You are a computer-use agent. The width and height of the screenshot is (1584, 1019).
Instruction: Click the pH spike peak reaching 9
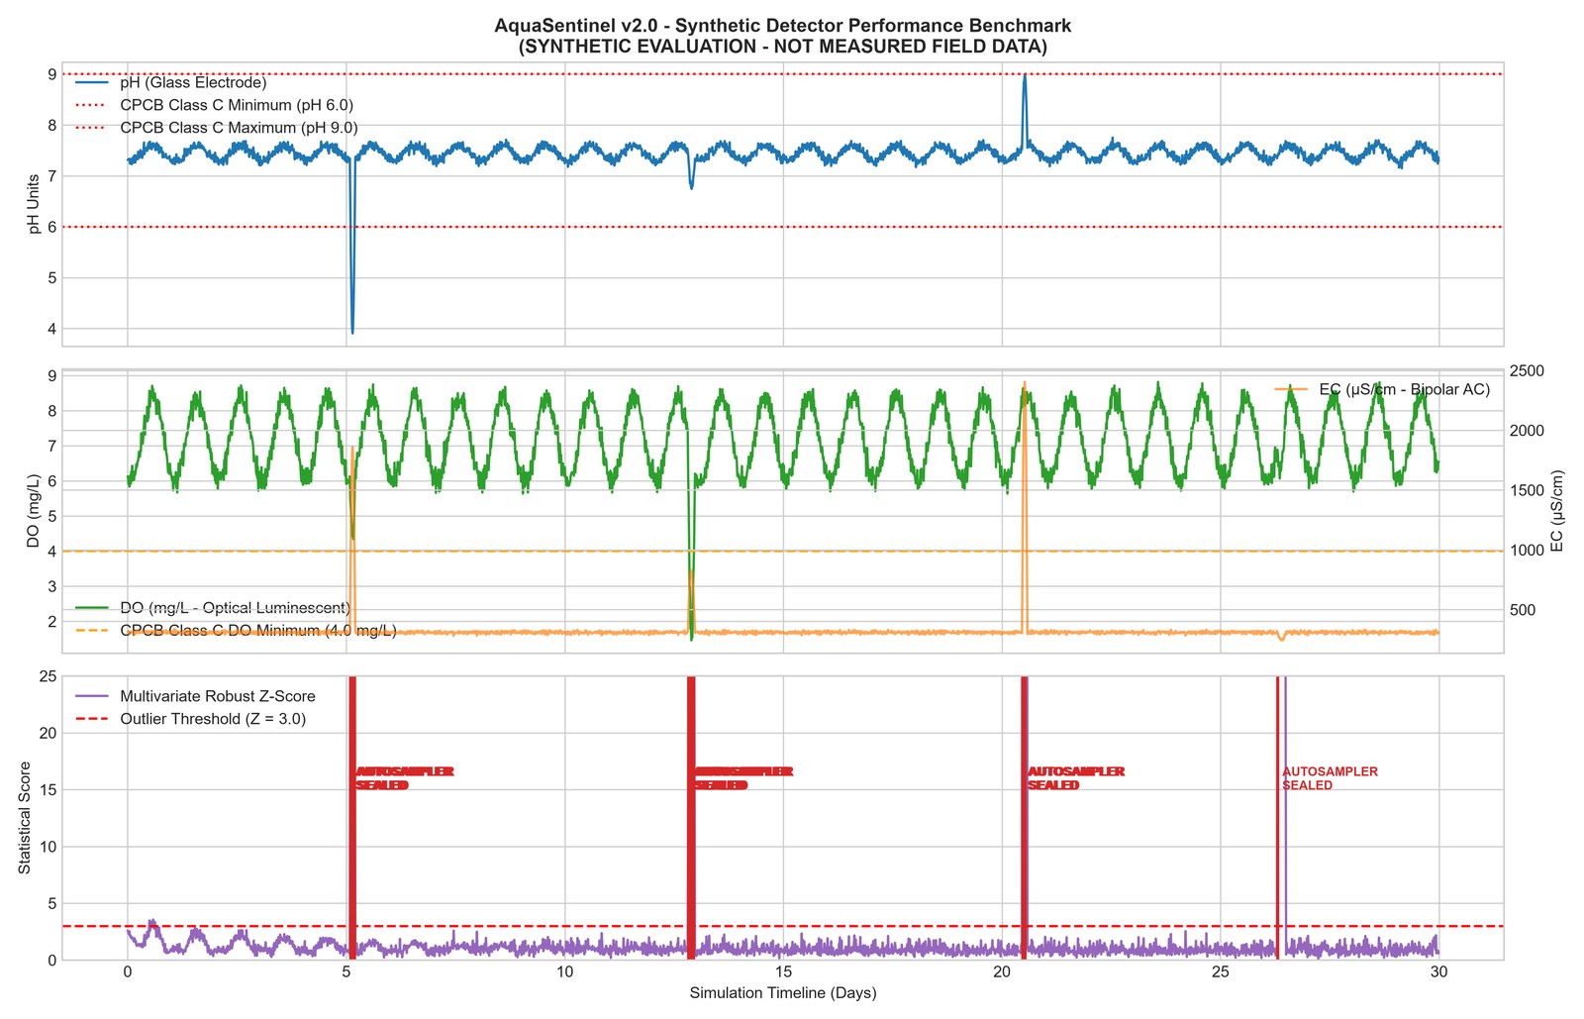point(1024,76)
